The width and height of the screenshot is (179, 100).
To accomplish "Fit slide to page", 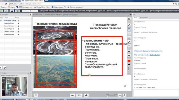I will (124, 95).
